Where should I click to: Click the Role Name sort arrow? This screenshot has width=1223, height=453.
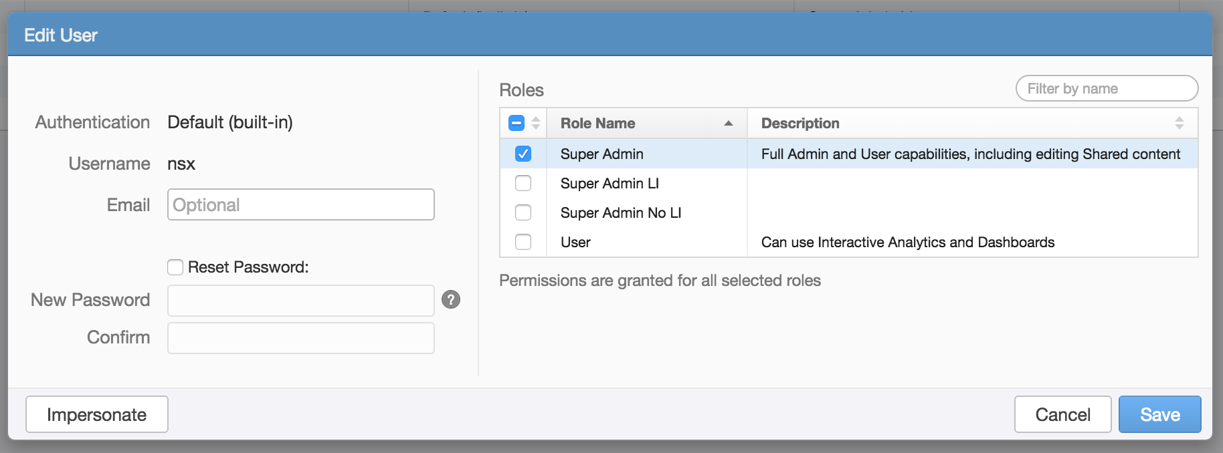click(729, 124)
